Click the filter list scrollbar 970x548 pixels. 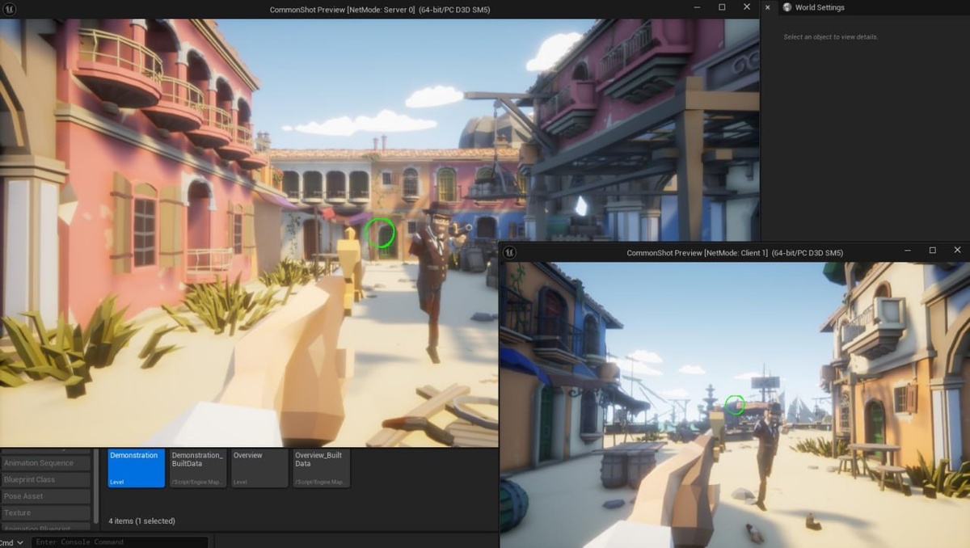pos(96,485)
